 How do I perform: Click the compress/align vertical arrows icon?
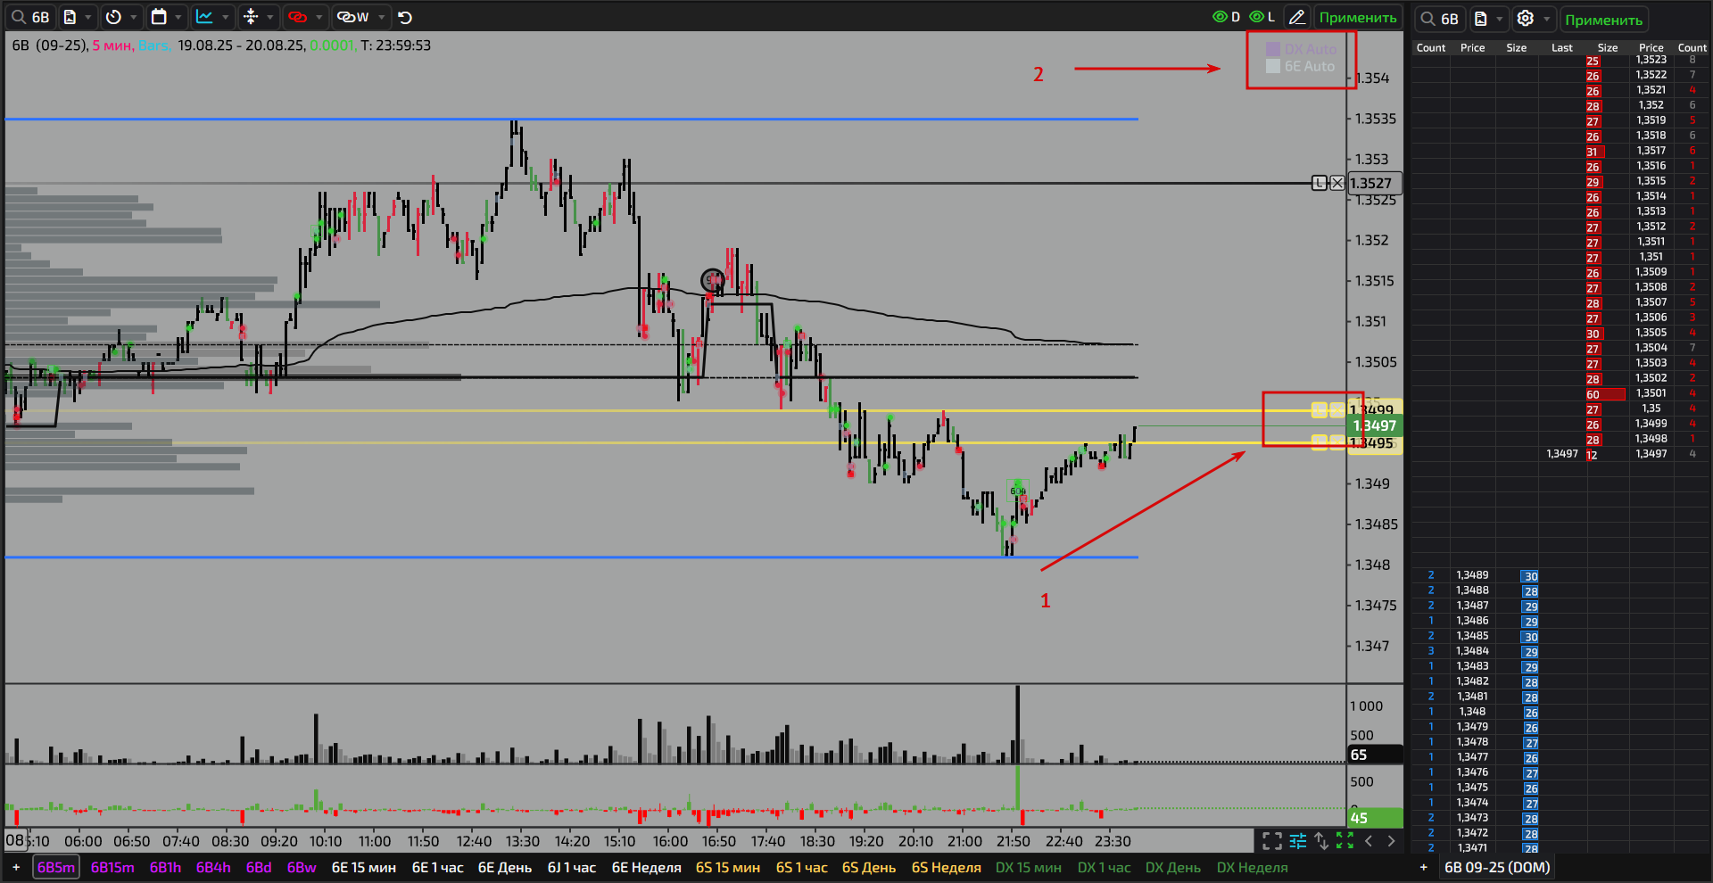click(251, 17)
